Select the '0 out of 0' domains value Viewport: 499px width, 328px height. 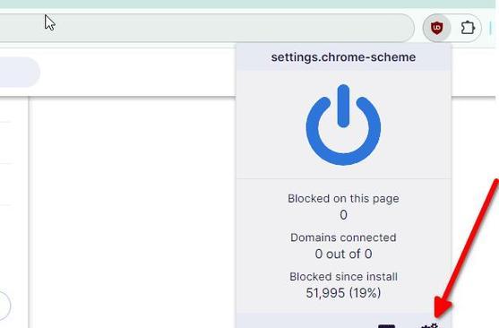click(x=343, y=254)
